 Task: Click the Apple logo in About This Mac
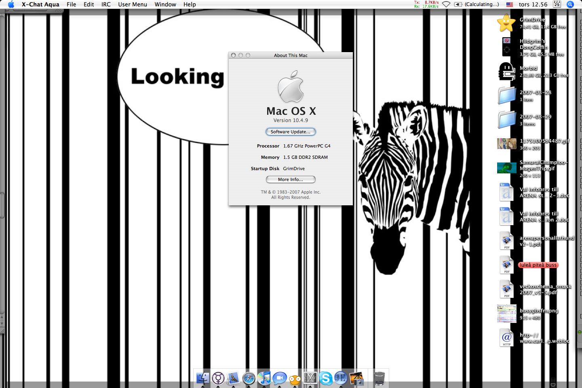click(x=291, y=86)
